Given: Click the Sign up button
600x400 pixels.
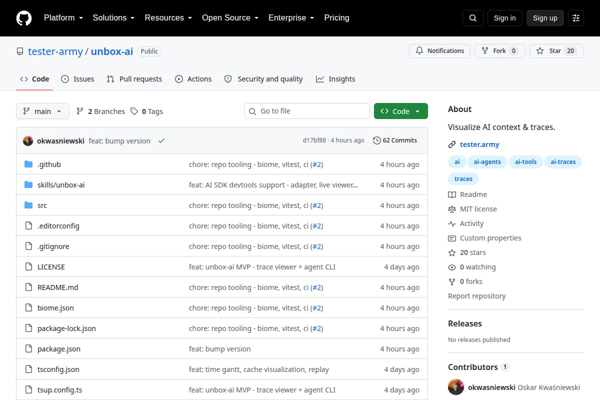Looking at the screenshot, I should (x=545, y=18).
